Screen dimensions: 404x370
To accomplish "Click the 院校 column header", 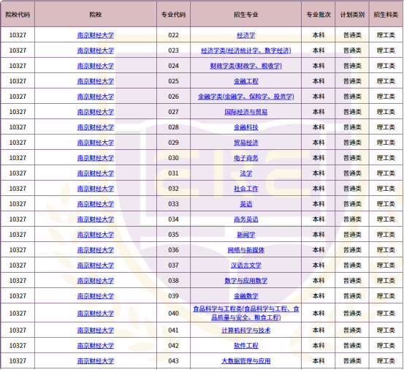I will tap(96, 15).
